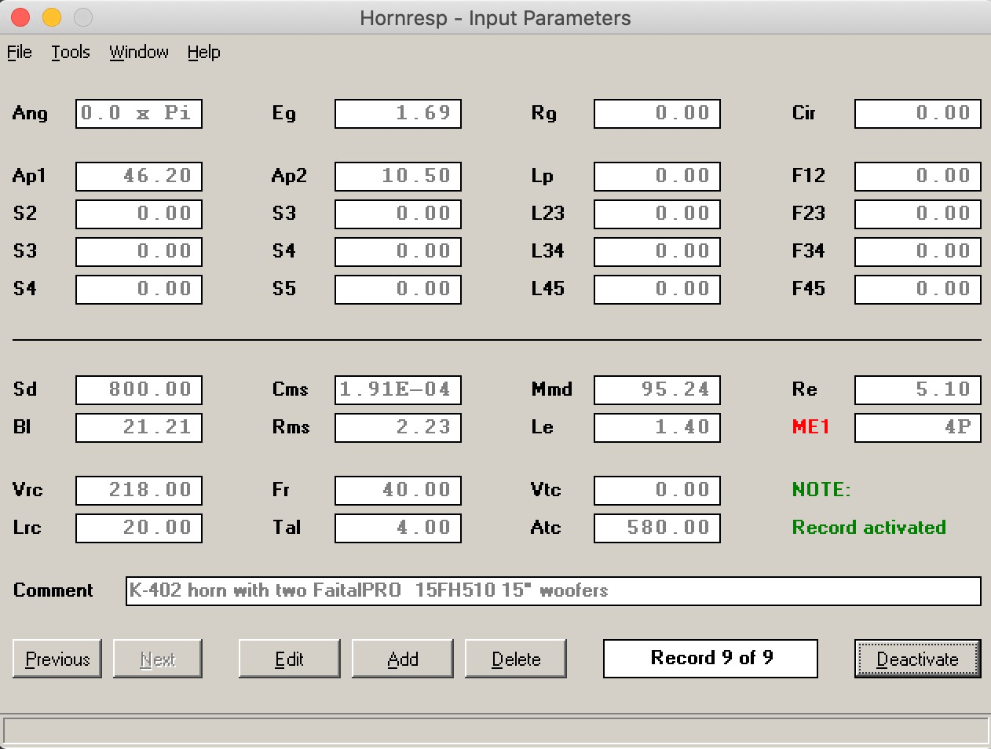Screen dimensions: 991x749
Task: Click the Vrc field showing 218.00
Action: click(139, 490)
